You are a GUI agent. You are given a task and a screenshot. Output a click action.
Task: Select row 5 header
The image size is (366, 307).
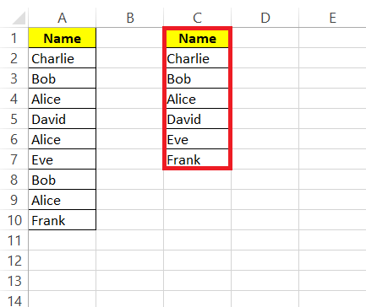pos(14,119)
